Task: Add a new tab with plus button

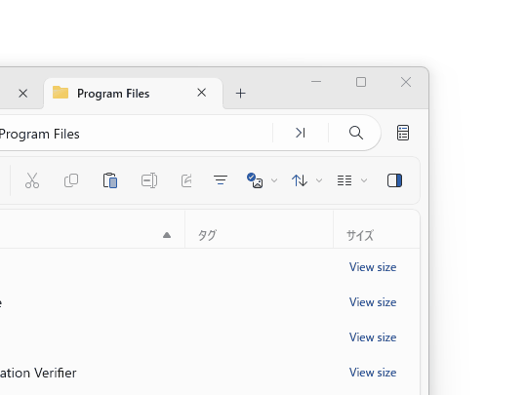Action: (241, 94)
